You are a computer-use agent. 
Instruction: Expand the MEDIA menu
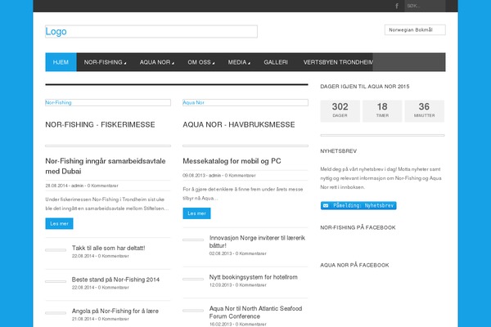point(239,62)
